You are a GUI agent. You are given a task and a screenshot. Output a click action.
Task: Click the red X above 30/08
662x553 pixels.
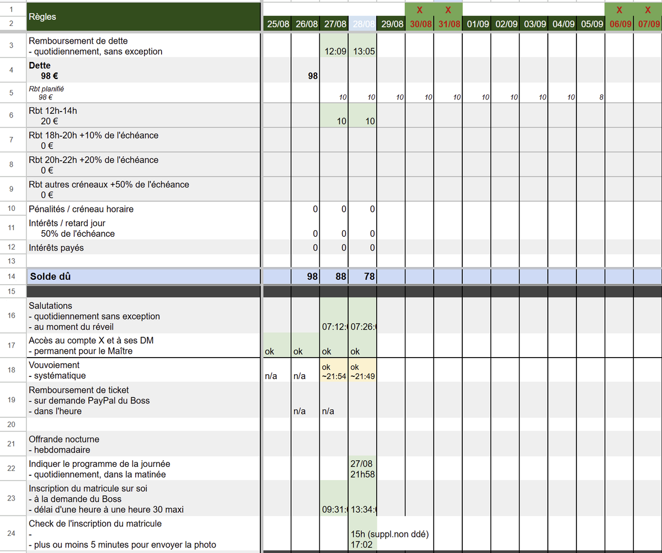coord(420,10)
